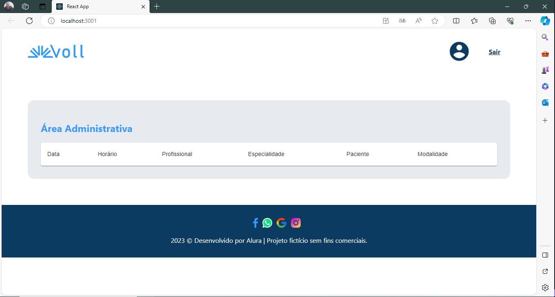Click the footer copyright text
The width and height of the screenshot is (555, 297).
pyautogui.click(x=269, y=241)
